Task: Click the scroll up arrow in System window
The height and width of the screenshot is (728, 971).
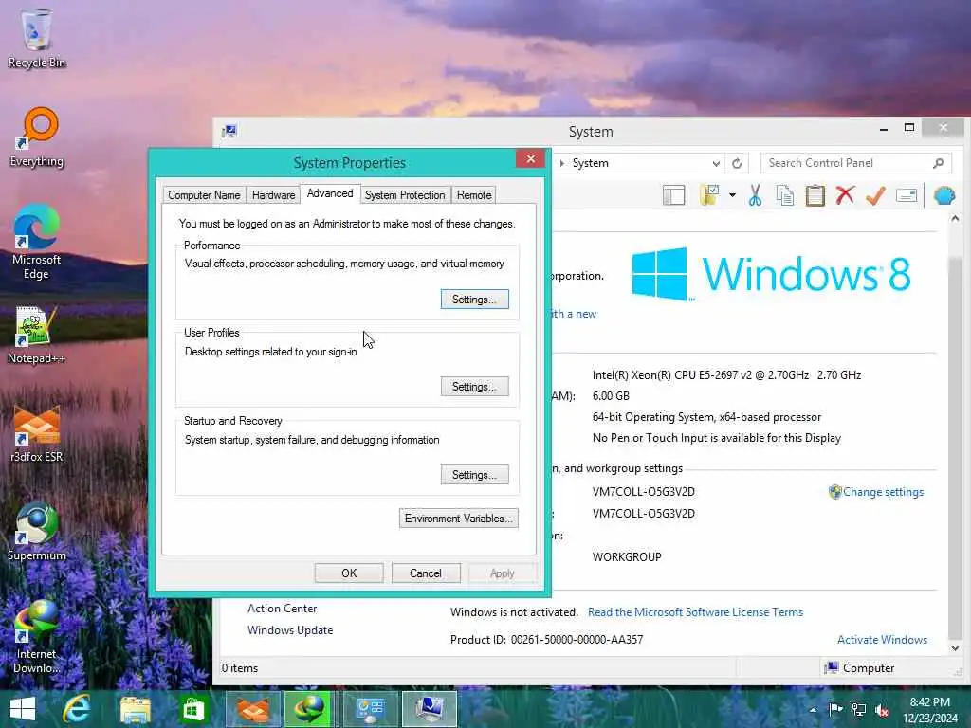Action: [955, 219]
